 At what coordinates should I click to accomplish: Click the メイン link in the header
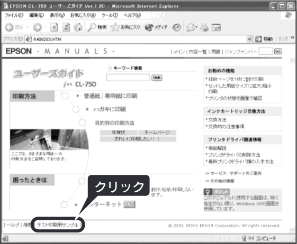[x=179, y=51]
